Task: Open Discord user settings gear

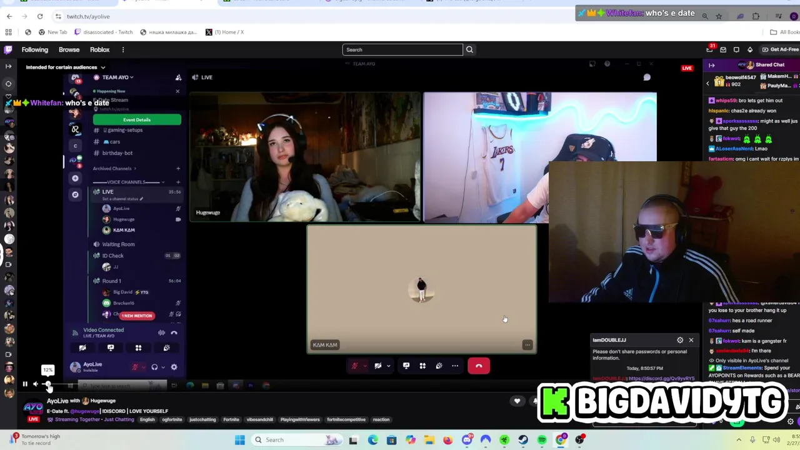Action: 174,367
